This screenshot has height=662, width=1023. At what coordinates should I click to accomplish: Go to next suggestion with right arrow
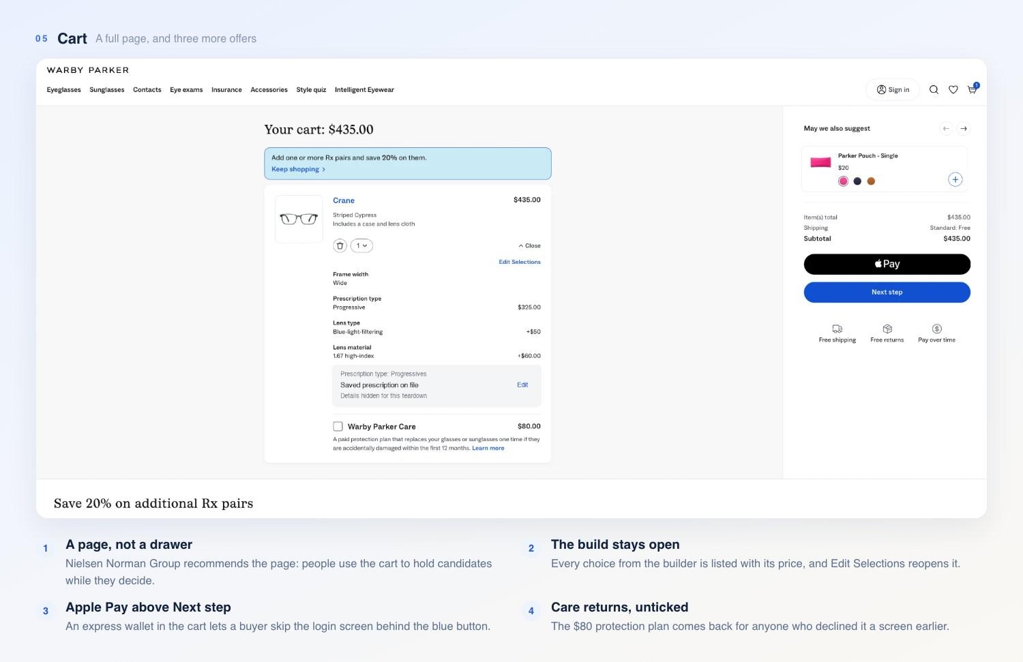pyautogui.click(x=964, y=128)
